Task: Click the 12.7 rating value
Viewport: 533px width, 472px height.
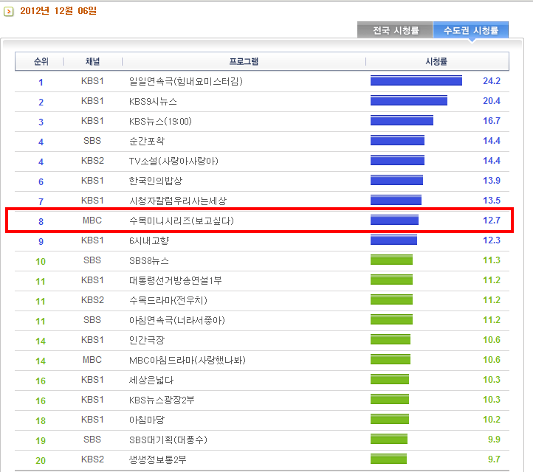Action: pos(492,220)
